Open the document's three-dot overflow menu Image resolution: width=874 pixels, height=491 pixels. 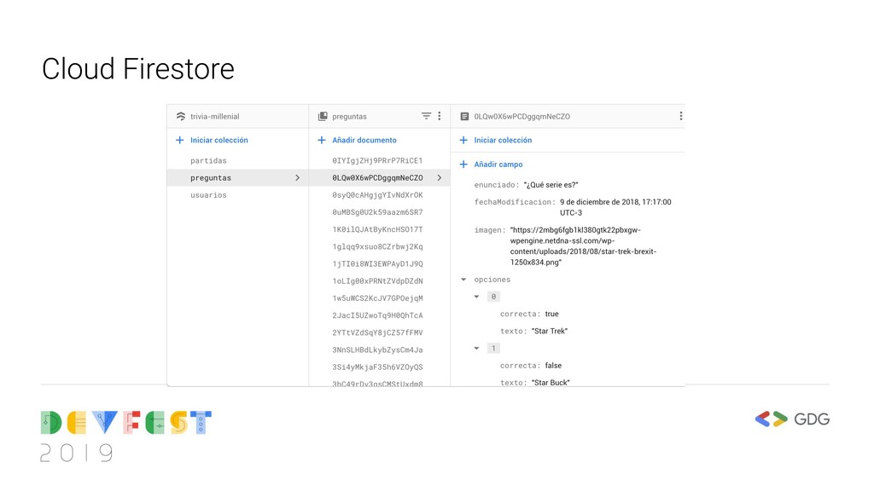coord(680,116)
